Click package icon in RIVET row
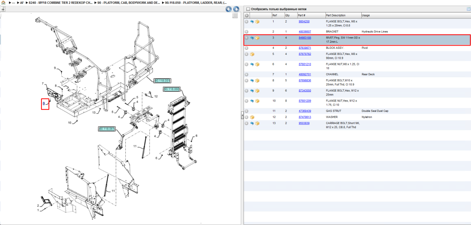The height and width of the screenshot is (225, 471). tap(257, 38)
